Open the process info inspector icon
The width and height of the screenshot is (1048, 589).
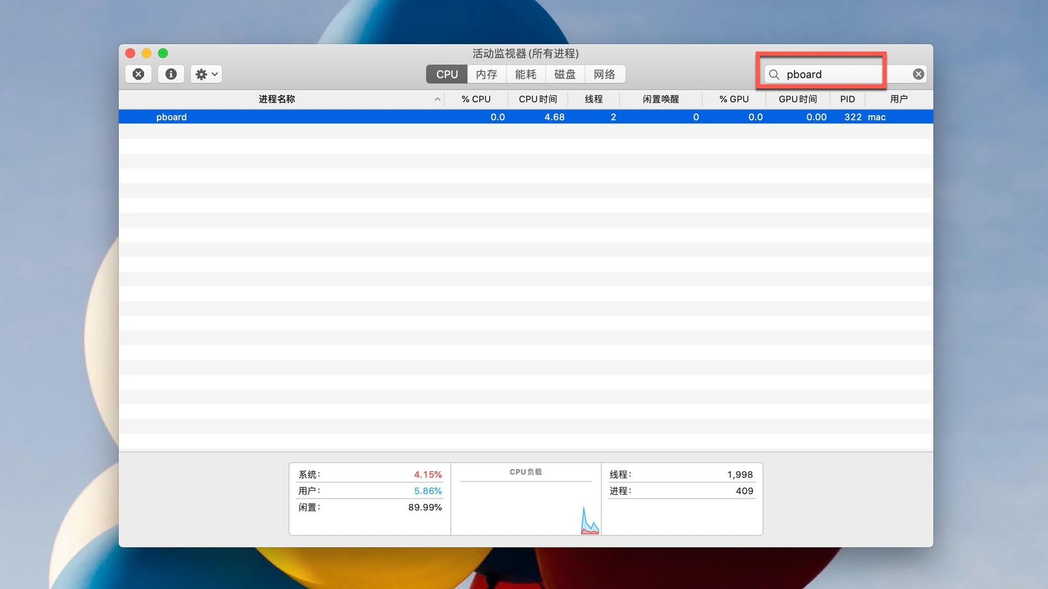coord(171,74)
